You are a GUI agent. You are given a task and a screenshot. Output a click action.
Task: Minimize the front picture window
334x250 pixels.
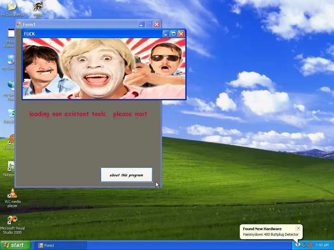click(x=166, y=34)
